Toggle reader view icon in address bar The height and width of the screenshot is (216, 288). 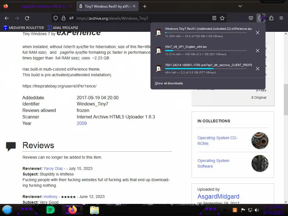coord(214,18)
